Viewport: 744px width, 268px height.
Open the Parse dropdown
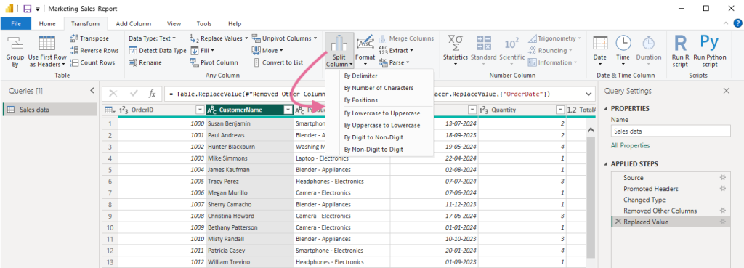coord(394,62)
